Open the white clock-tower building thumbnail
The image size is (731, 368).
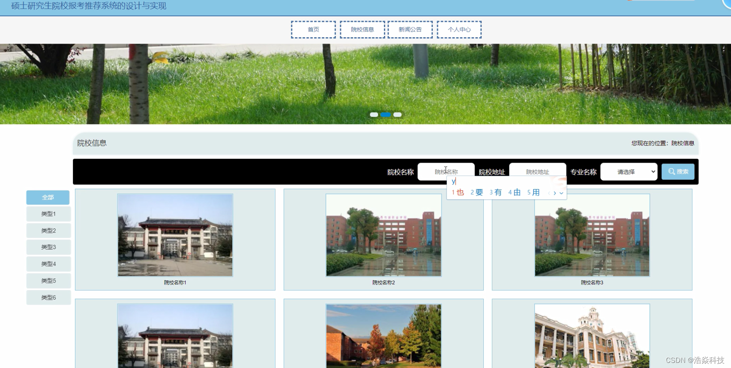point(592,336)
